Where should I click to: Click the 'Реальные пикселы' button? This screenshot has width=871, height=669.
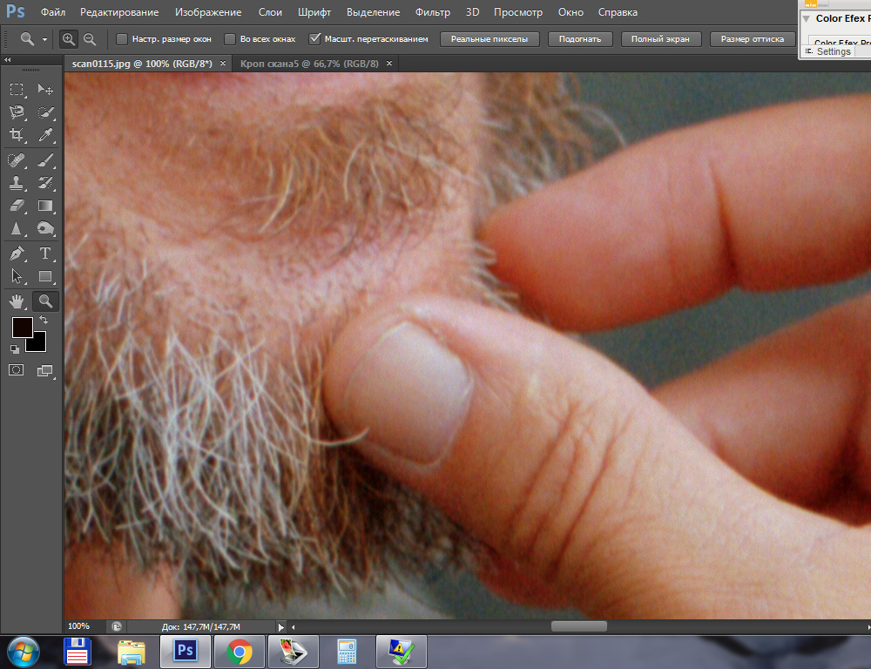[490, 39]
